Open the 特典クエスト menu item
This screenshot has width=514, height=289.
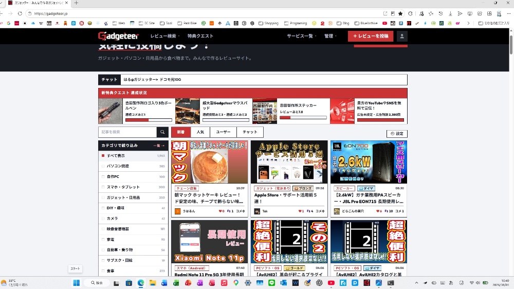click(200, 36)
